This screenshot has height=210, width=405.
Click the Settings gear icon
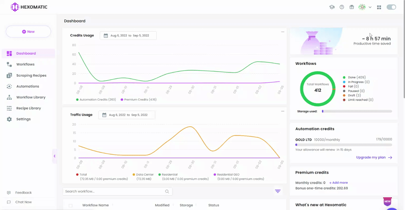click(x=9, y=119)
